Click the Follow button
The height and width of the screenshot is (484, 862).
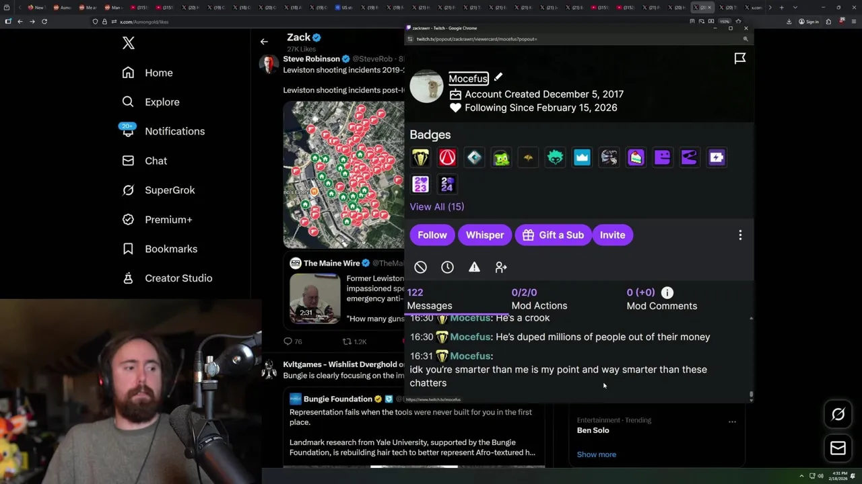(x=432, y=235)
